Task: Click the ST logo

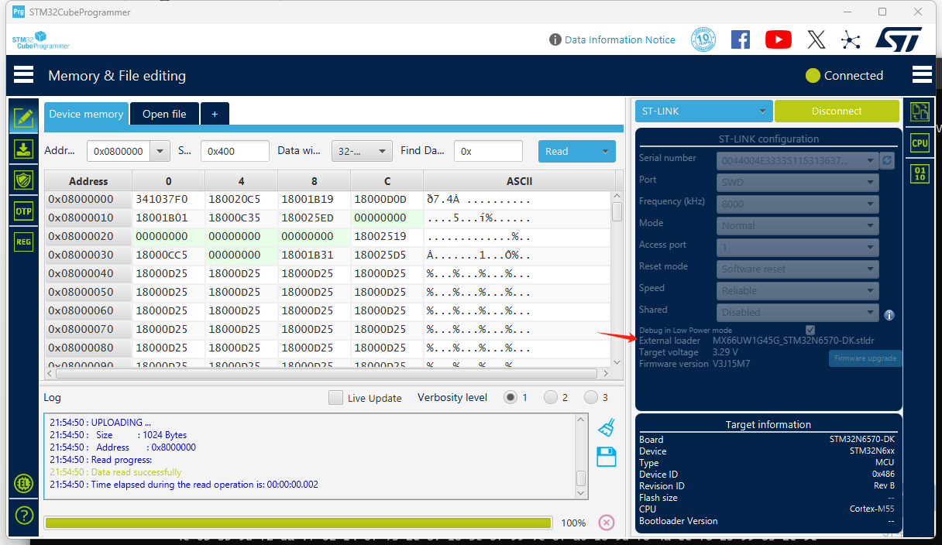Action: pyautogui.click(x=899, y=39)
